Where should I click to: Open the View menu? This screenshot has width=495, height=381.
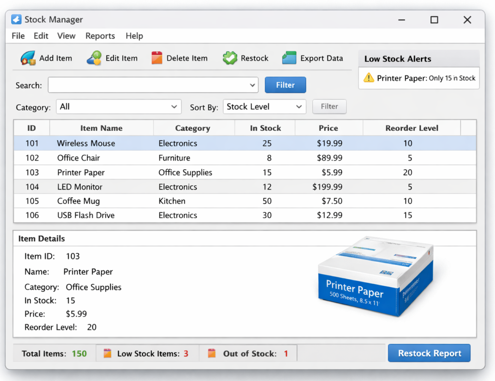[x=66, y=36]
